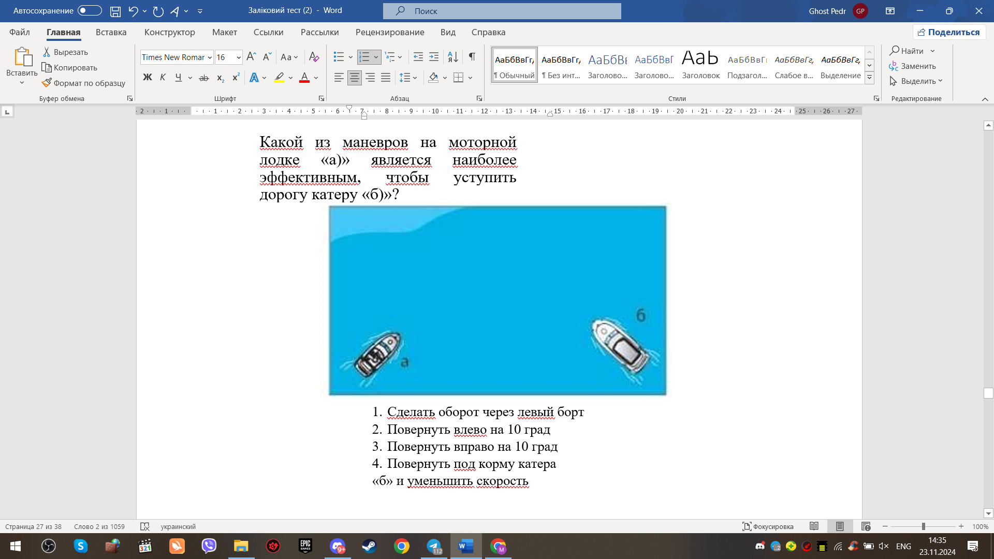Decrease font size with A down icon
This screenshot has width=994, height=559.
point(267,57)
